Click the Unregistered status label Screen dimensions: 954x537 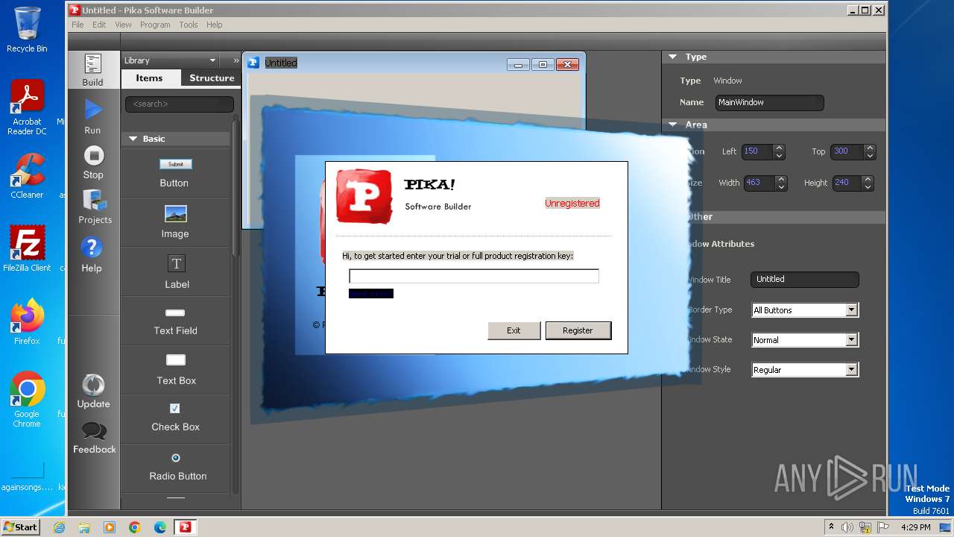point(572,203)
